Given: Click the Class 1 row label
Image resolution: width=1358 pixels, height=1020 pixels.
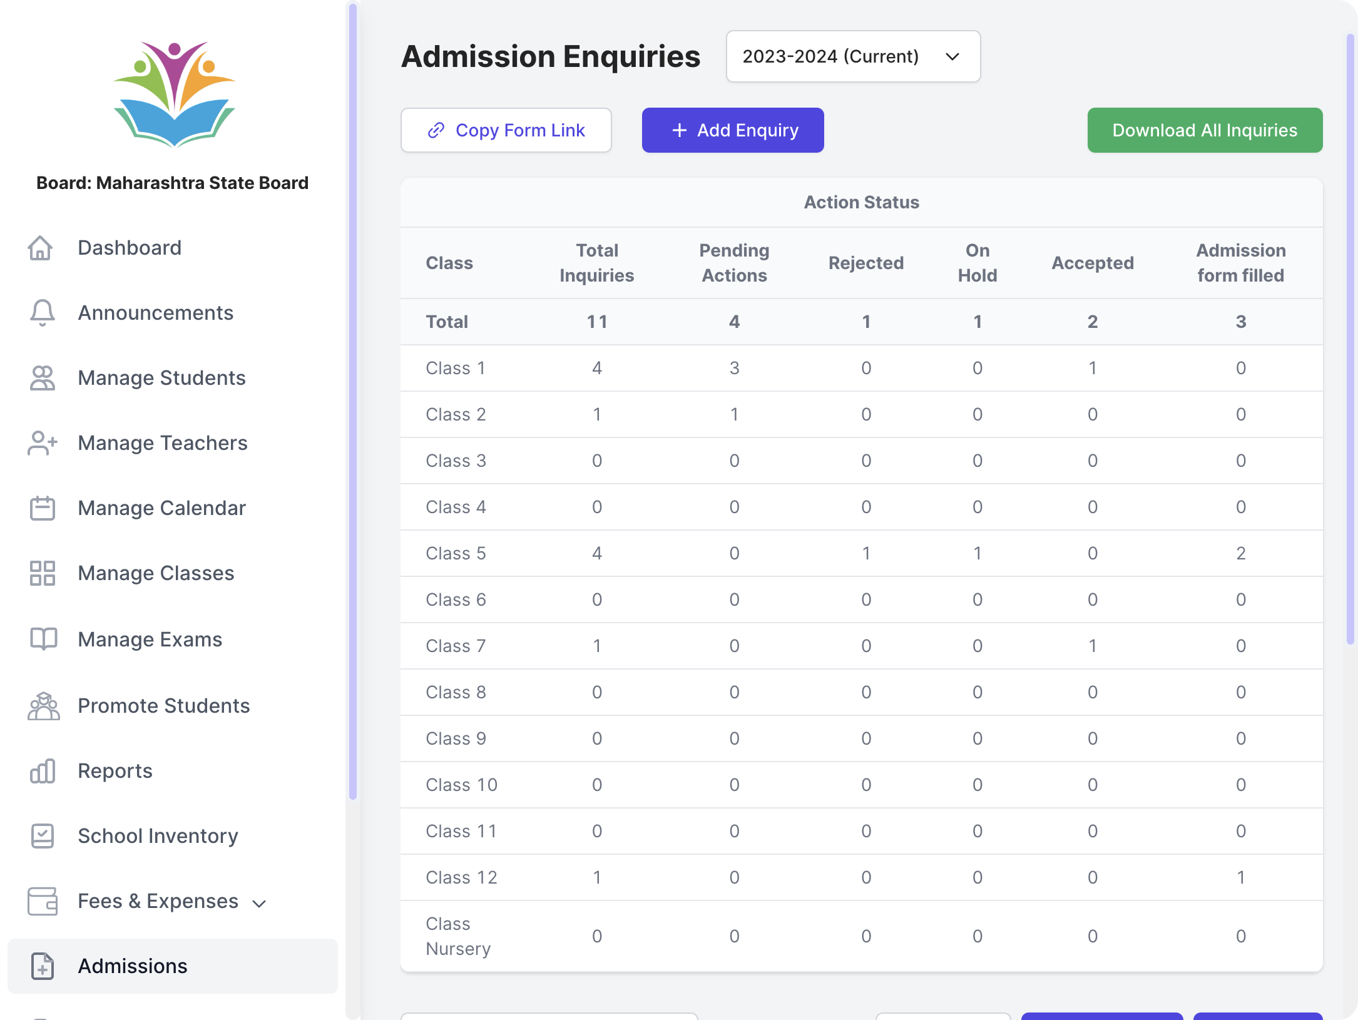Looking at the screenshot, I should tap(456, 368).
